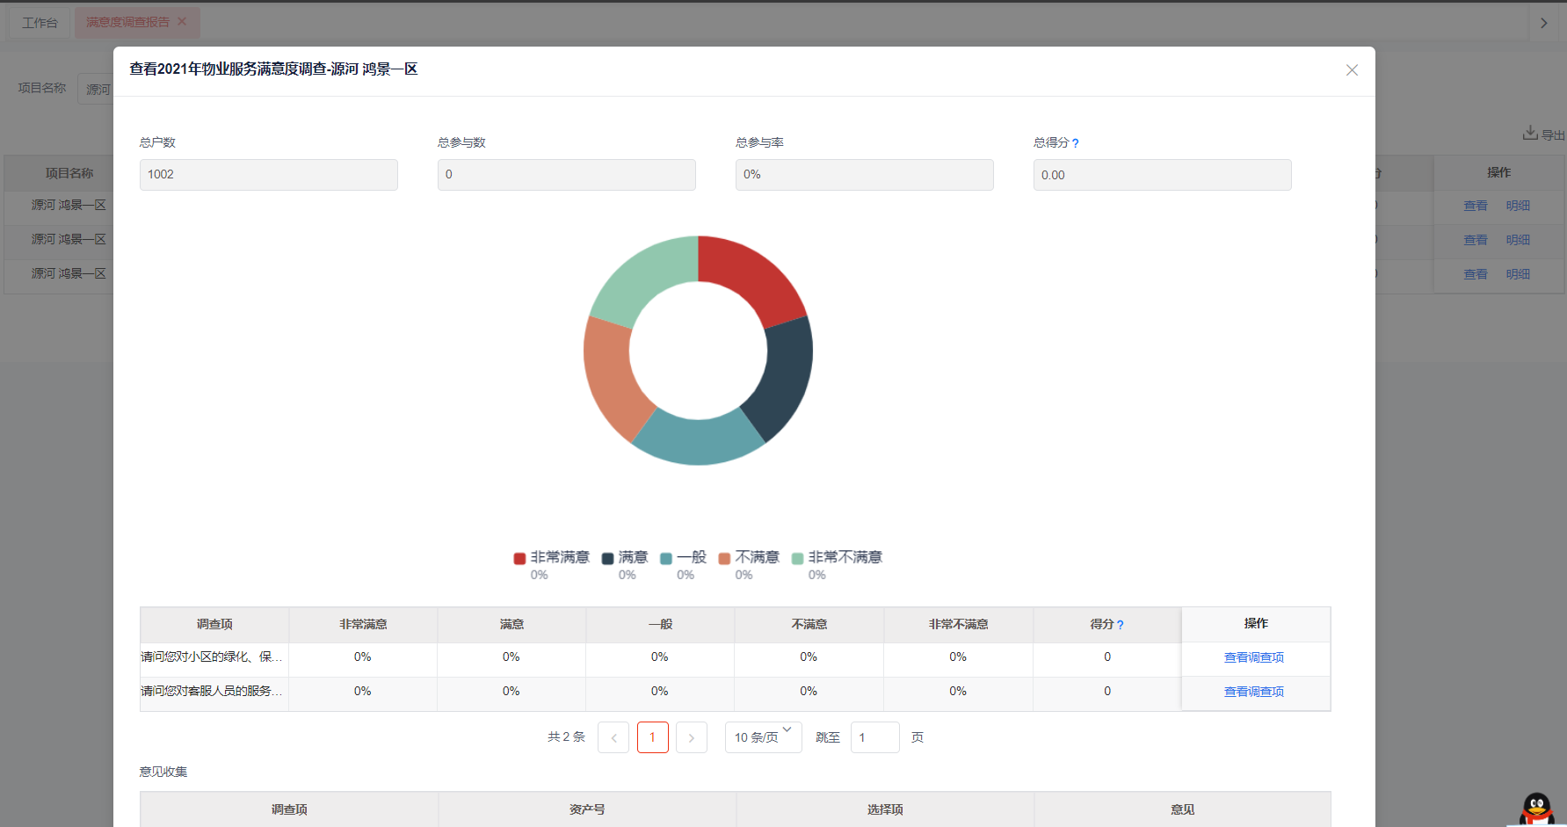Switch to the 工作台 tab
The width and height of the screenshot is (1567, 827).
tap(40, 23)
